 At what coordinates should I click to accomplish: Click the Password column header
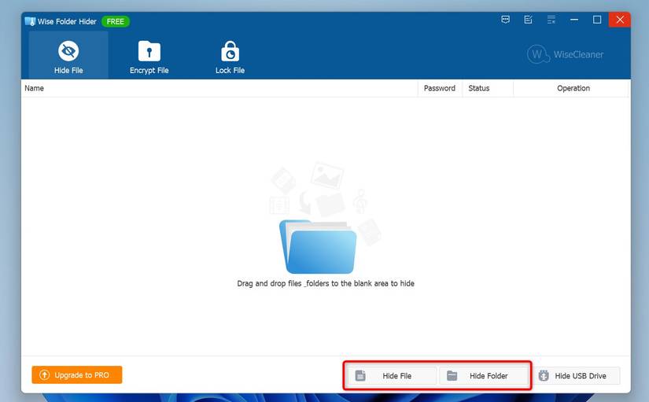(439, 88)
